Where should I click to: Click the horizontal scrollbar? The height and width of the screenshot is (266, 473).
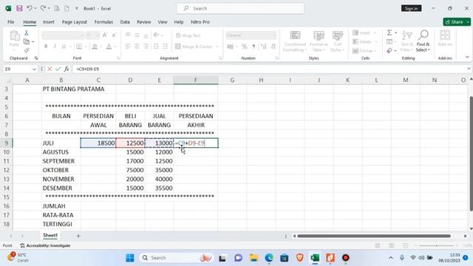coord(374,236)
